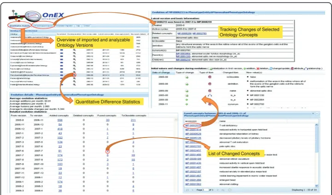Click magnifier icon in HealthEntity@NCIThesaurus row

pos(74,72)
